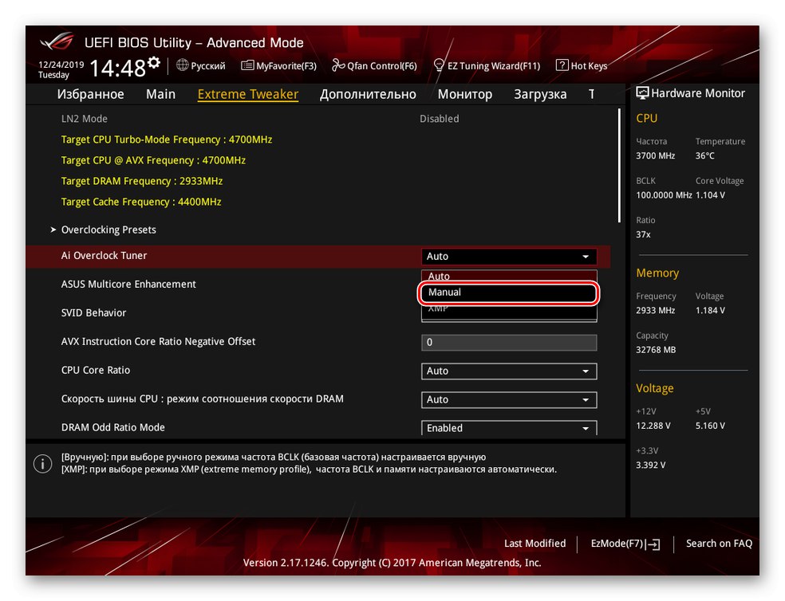Open Search on FAQ link
This screenshot has width=785, height=601.
pos(719,544)
